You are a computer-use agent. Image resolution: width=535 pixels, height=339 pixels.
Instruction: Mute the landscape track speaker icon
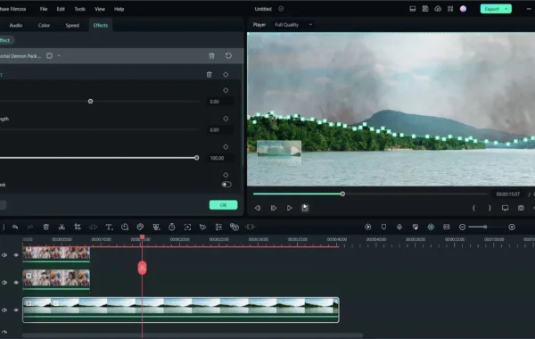4,310
